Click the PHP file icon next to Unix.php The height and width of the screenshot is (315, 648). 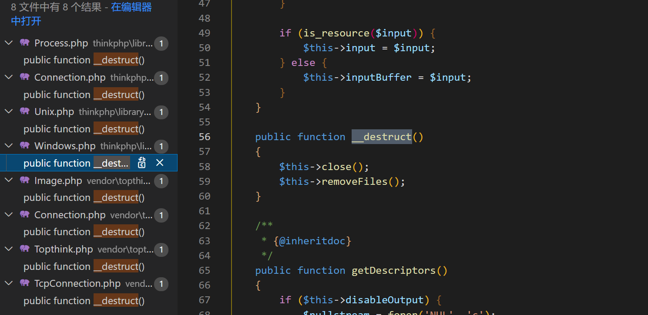point(25,112)
